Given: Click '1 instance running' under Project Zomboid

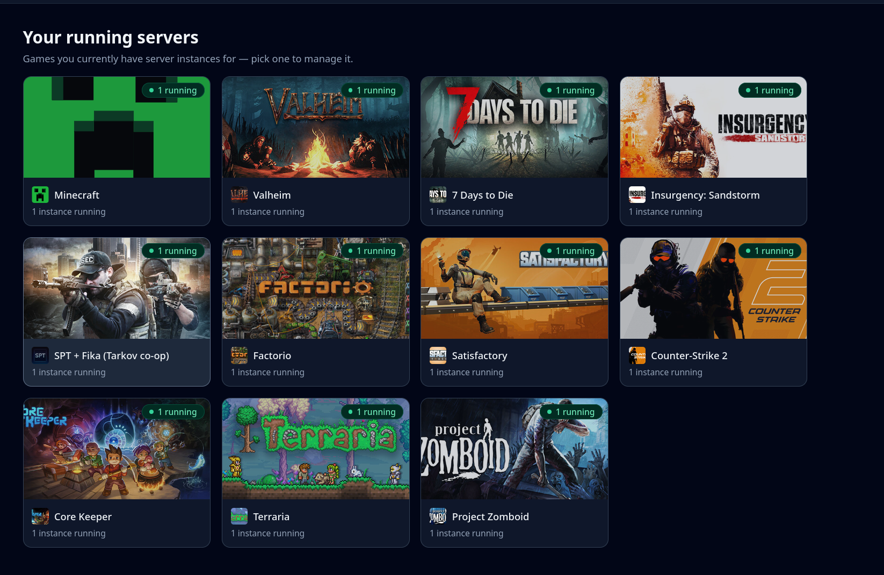Looking at the screenshot, I should [x=467, y=533].
